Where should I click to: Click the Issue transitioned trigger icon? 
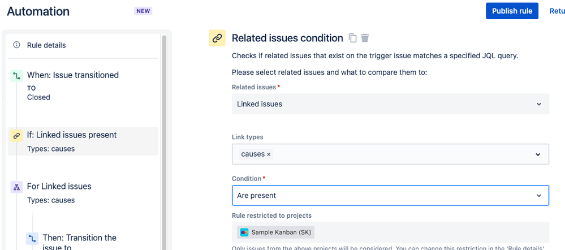(x=16, y=75)
